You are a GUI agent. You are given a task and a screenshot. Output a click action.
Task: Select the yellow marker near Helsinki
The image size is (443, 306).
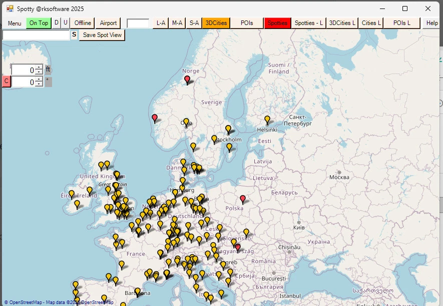click(267, 119)
